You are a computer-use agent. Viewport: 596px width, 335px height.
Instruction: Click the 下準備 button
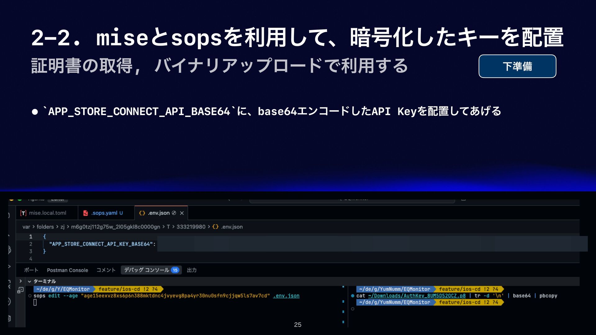click(517, 66)
